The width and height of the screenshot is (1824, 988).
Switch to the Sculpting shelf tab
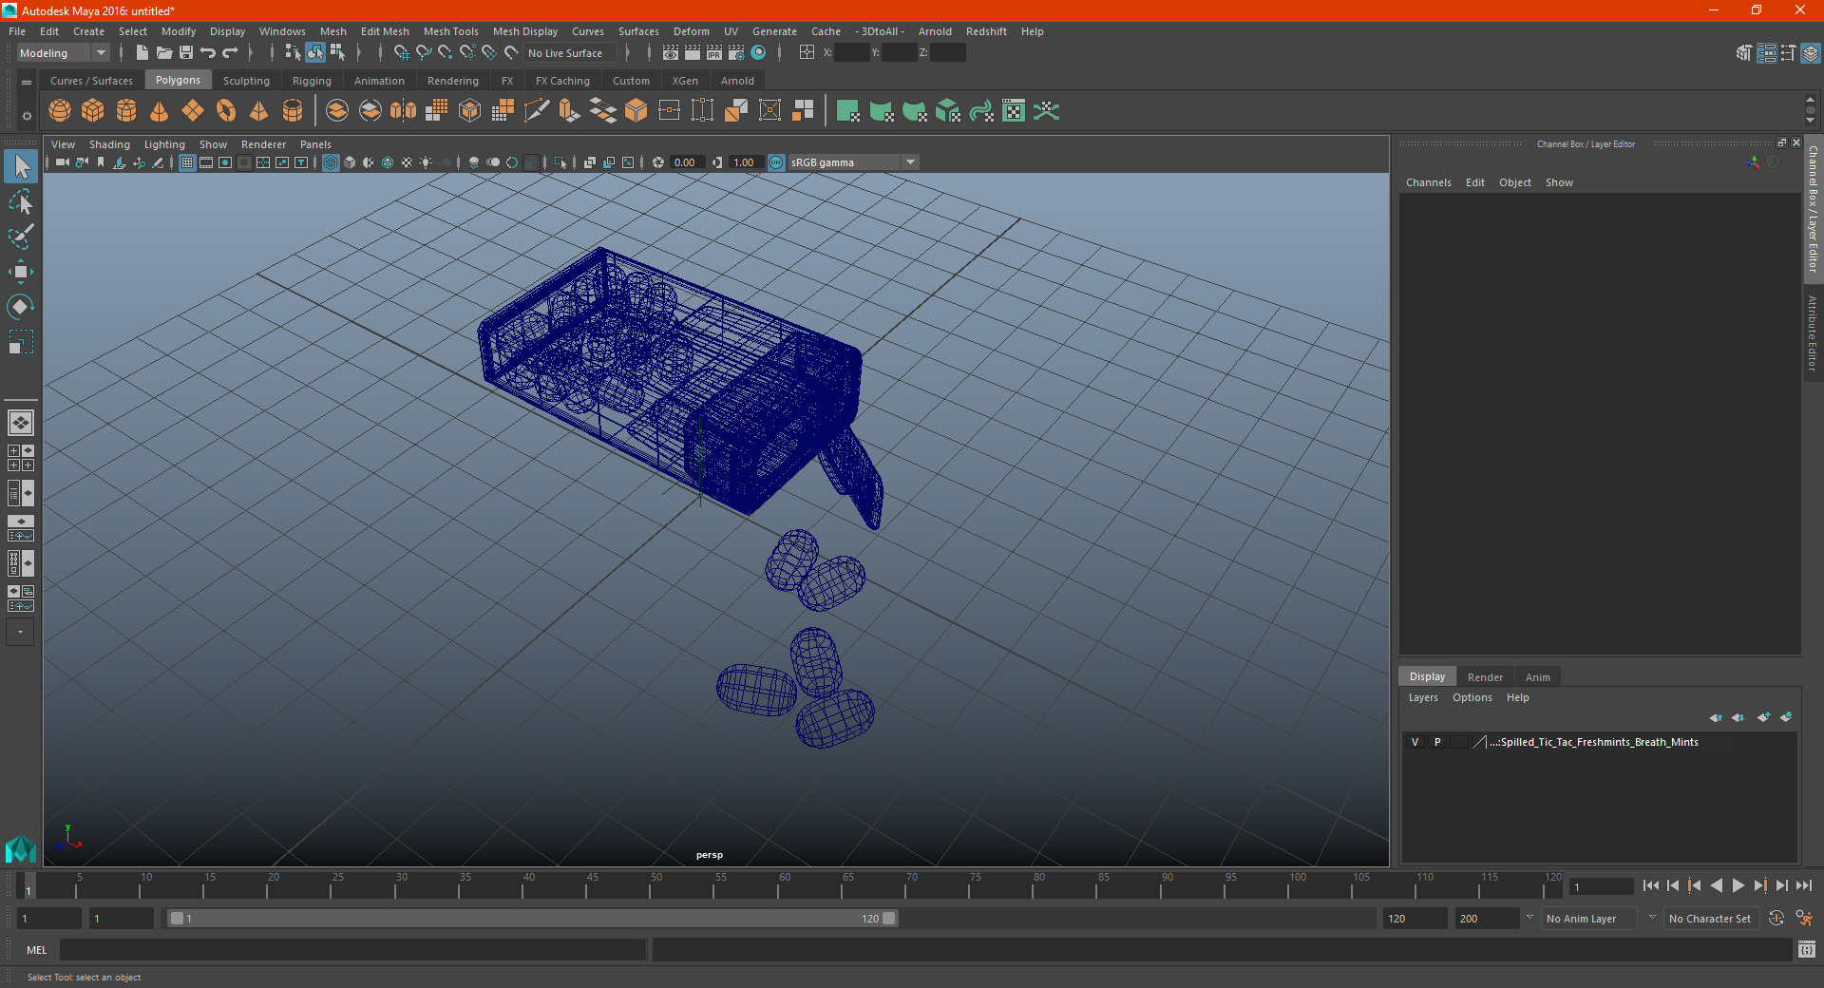tap(246, 81)
